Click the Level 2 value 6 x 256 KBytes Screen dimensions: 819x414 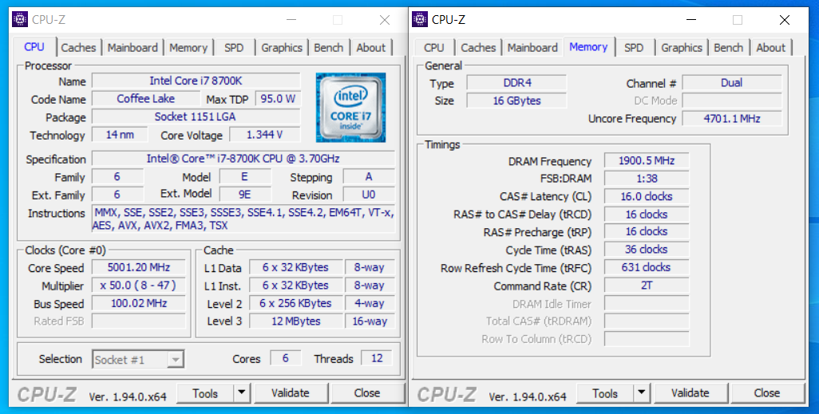pos(295,303)
